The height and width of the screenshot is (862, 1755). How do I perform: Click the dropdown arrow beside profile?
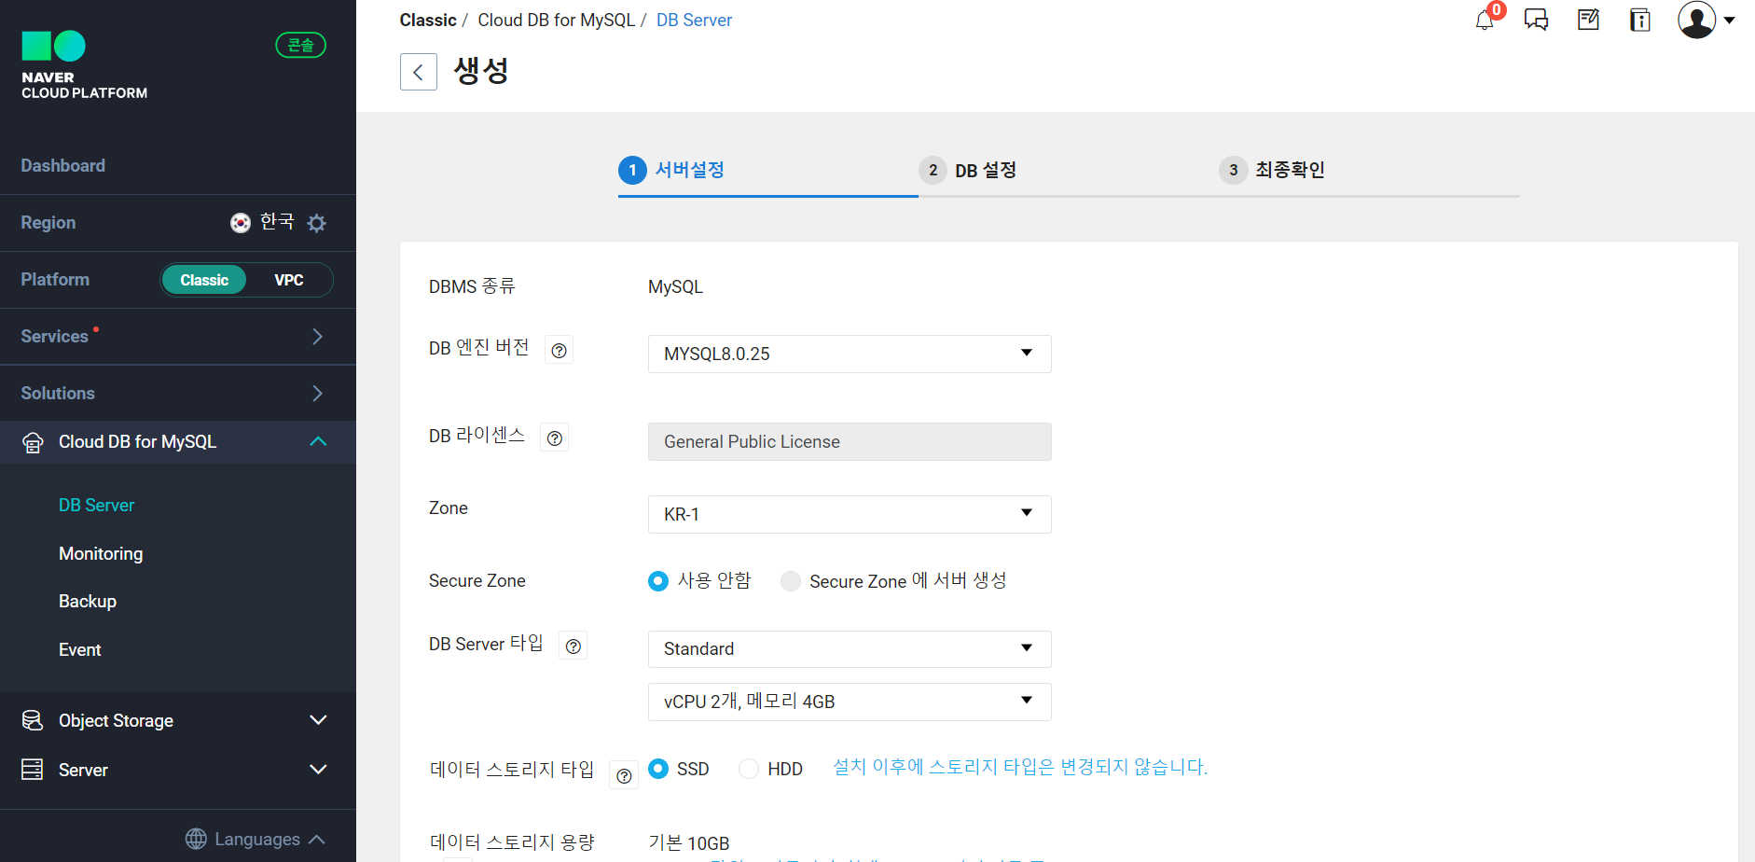click(1729, 20)
